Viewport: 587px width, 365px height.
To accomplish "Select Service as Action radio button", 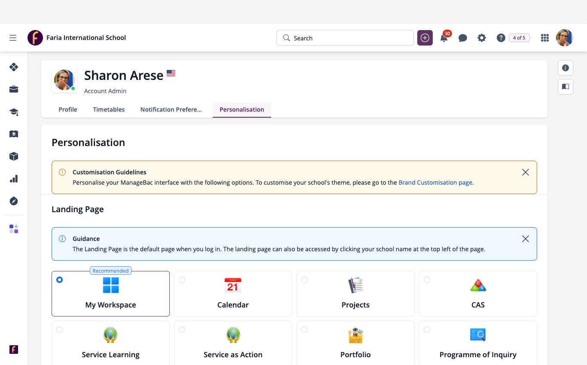I will pyautogui.click(x=182, y=329).
